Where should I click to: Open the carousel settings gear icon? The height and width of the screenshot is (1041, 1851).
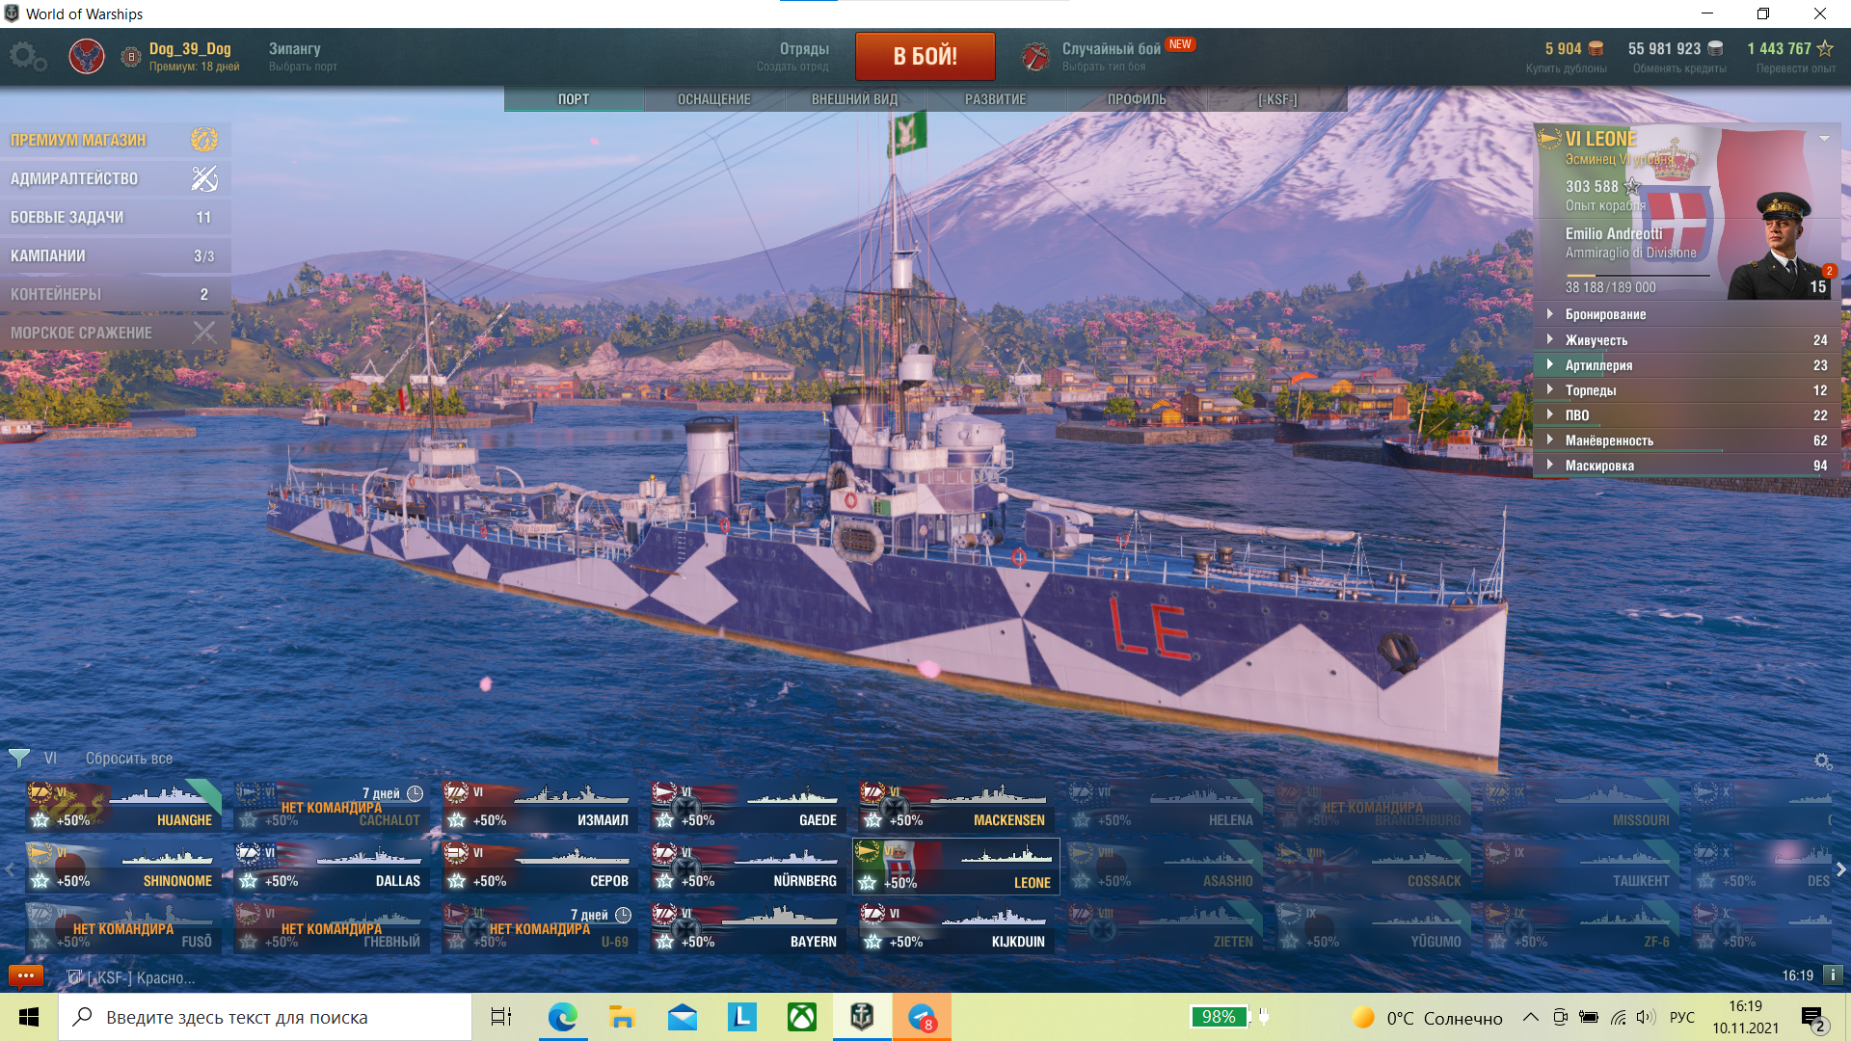click(1823, 761)
